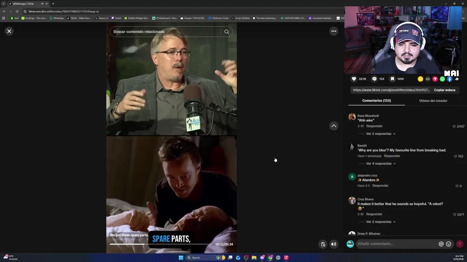Open File Explorer from taskbar
Screen dimensions: 467x262
pyautogui.click(x=254, y=258)
